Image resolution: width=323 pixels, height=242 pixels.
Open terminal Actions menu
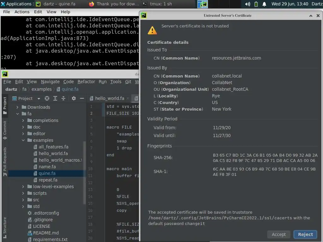tap(22, 12)
